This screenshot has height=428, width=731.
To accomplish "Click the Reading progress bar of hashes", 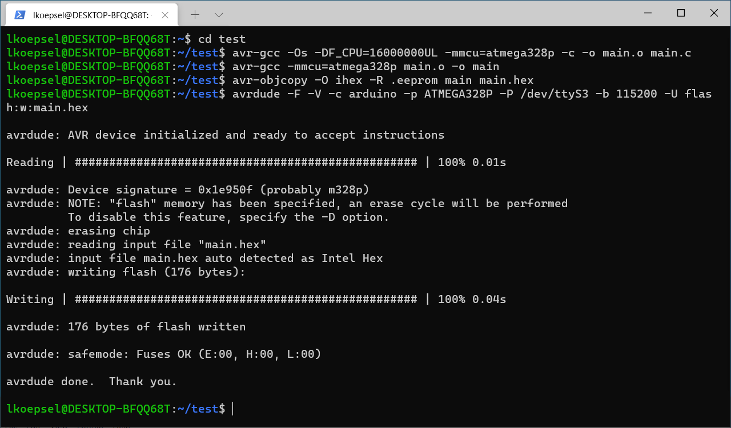I will pyautogui.click(x=246, y=162).
